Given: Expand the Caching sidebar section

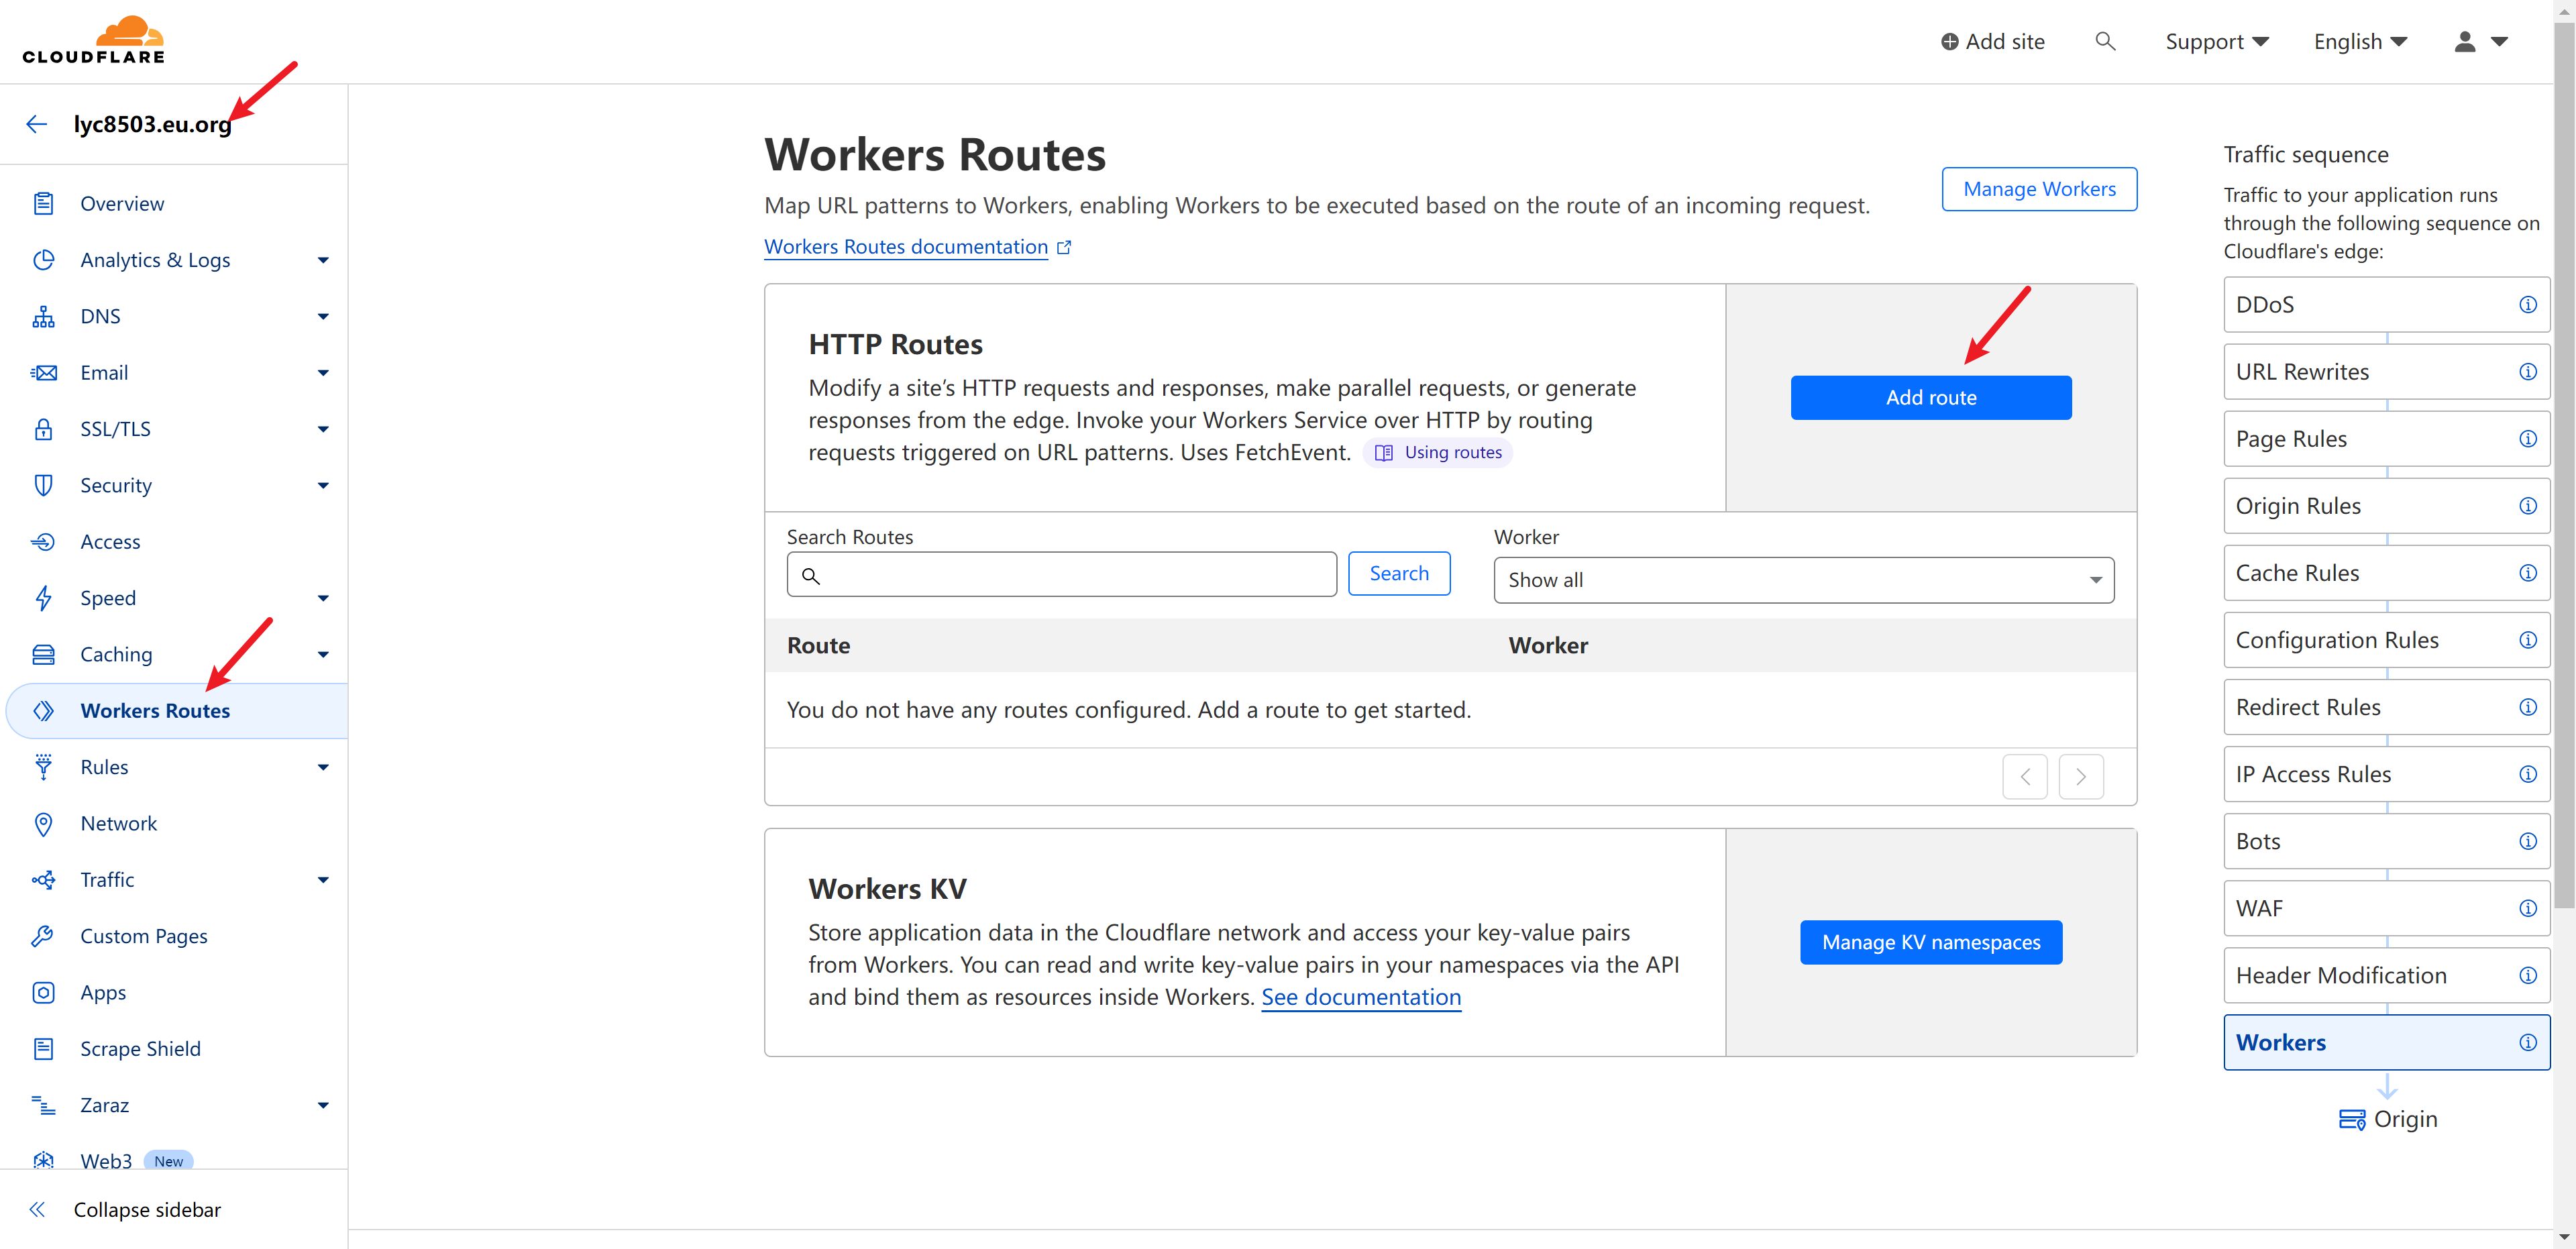Looking at the screenshot, I should tap(323, 654).
